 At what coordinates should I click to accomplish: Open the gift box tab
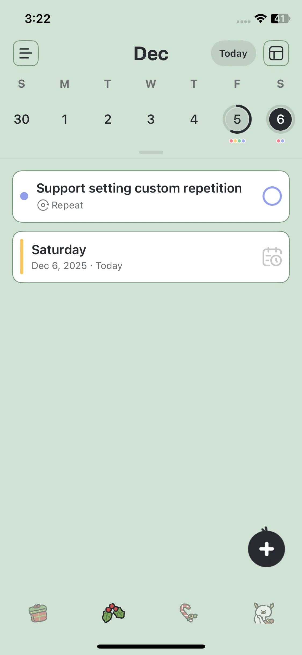point(38,613)
